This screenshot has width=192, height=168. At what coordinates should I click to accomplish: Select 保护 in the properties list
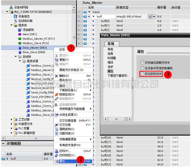tap(110, 67)
